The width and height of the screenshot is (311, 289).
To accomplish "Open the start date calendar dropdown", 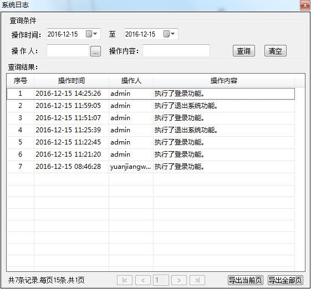I will [91, 34].
